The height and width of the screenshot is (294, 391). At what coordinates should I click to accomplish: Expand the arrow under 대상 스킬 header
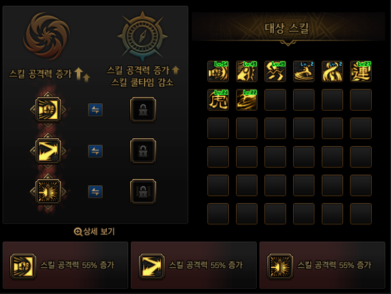(288, 43)
